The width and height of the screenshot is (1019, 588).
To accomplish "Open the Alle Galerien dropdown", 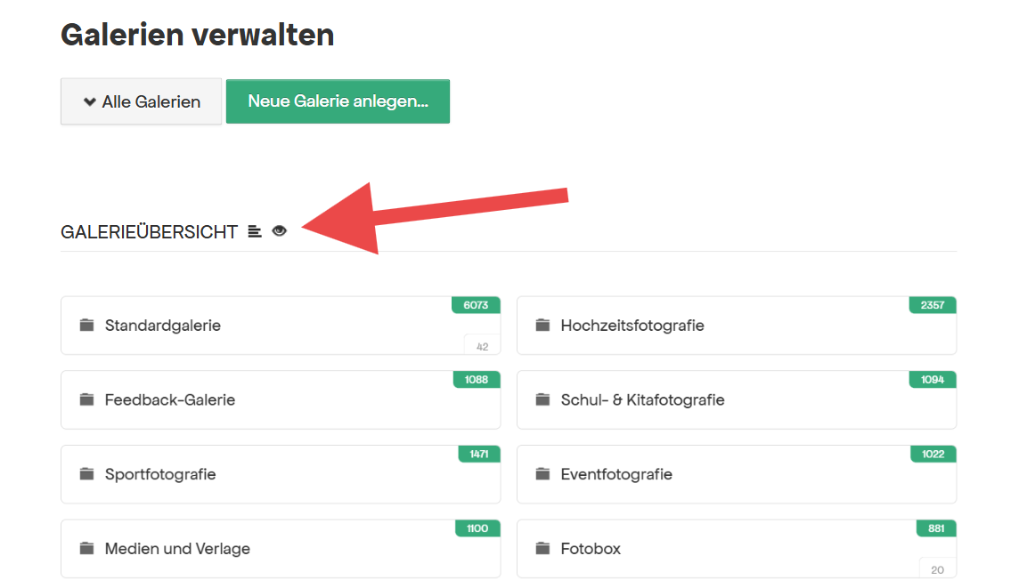I will 141,101.
